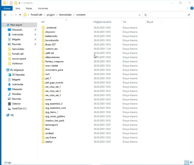Select the betterranks folder icon

pos(43,36)
